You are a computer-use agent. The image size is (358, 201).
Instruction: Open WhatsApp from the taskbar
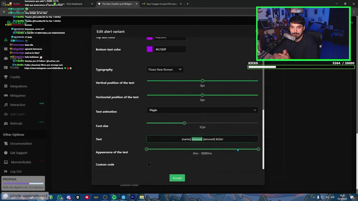pyautogui.click(x=60, y=197)
